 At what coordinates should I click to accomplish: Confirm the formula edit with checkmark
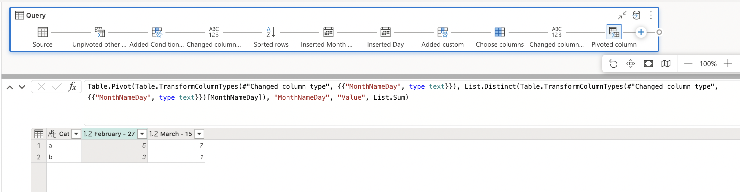(56, 87)
